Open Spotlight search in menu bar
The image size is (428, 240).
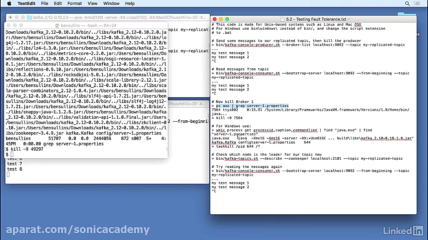(407, 3)
